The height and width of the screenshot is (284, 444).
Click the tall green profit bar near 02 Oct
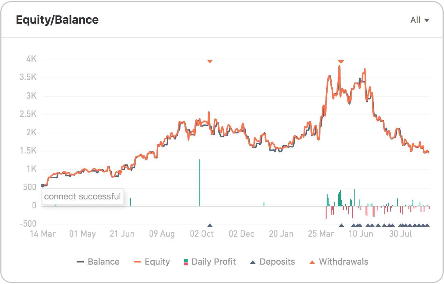click(199, 183)
